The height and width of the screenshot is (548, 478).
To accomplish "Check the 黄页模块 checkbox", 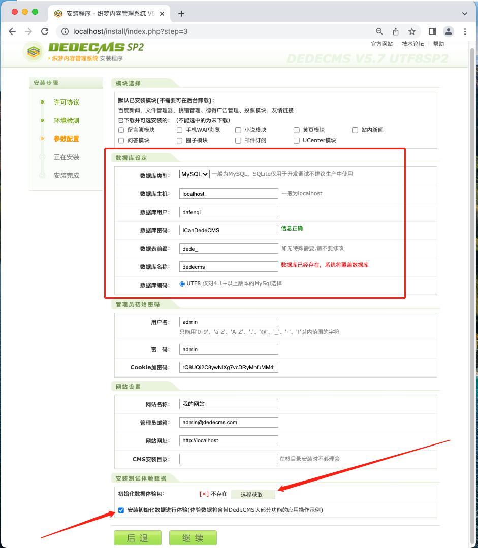I will (296, 130).
